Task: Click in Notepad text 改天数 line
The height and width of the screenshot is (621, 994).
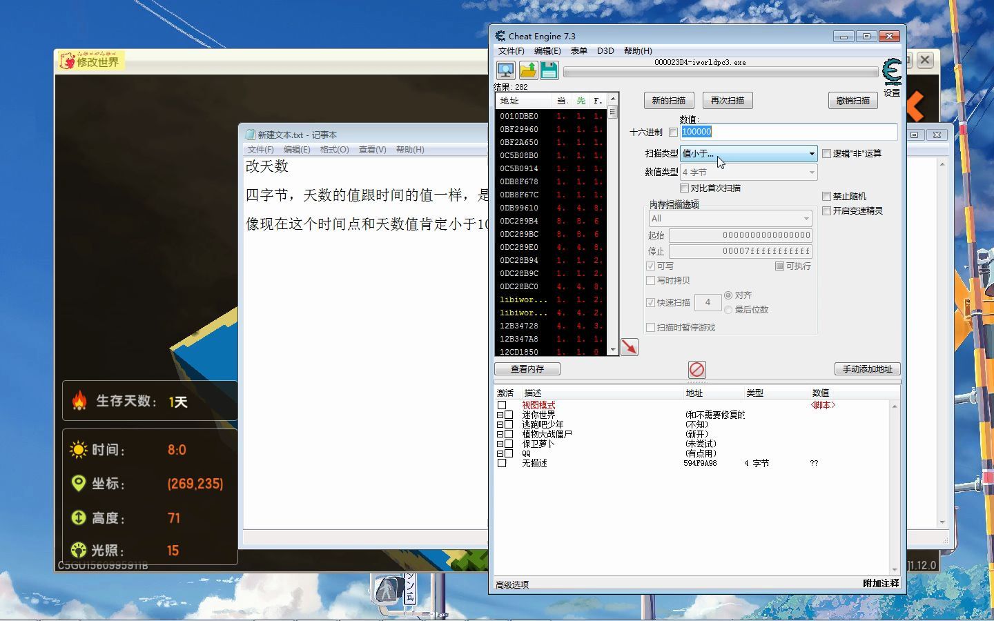Action: tap(267, 166)
